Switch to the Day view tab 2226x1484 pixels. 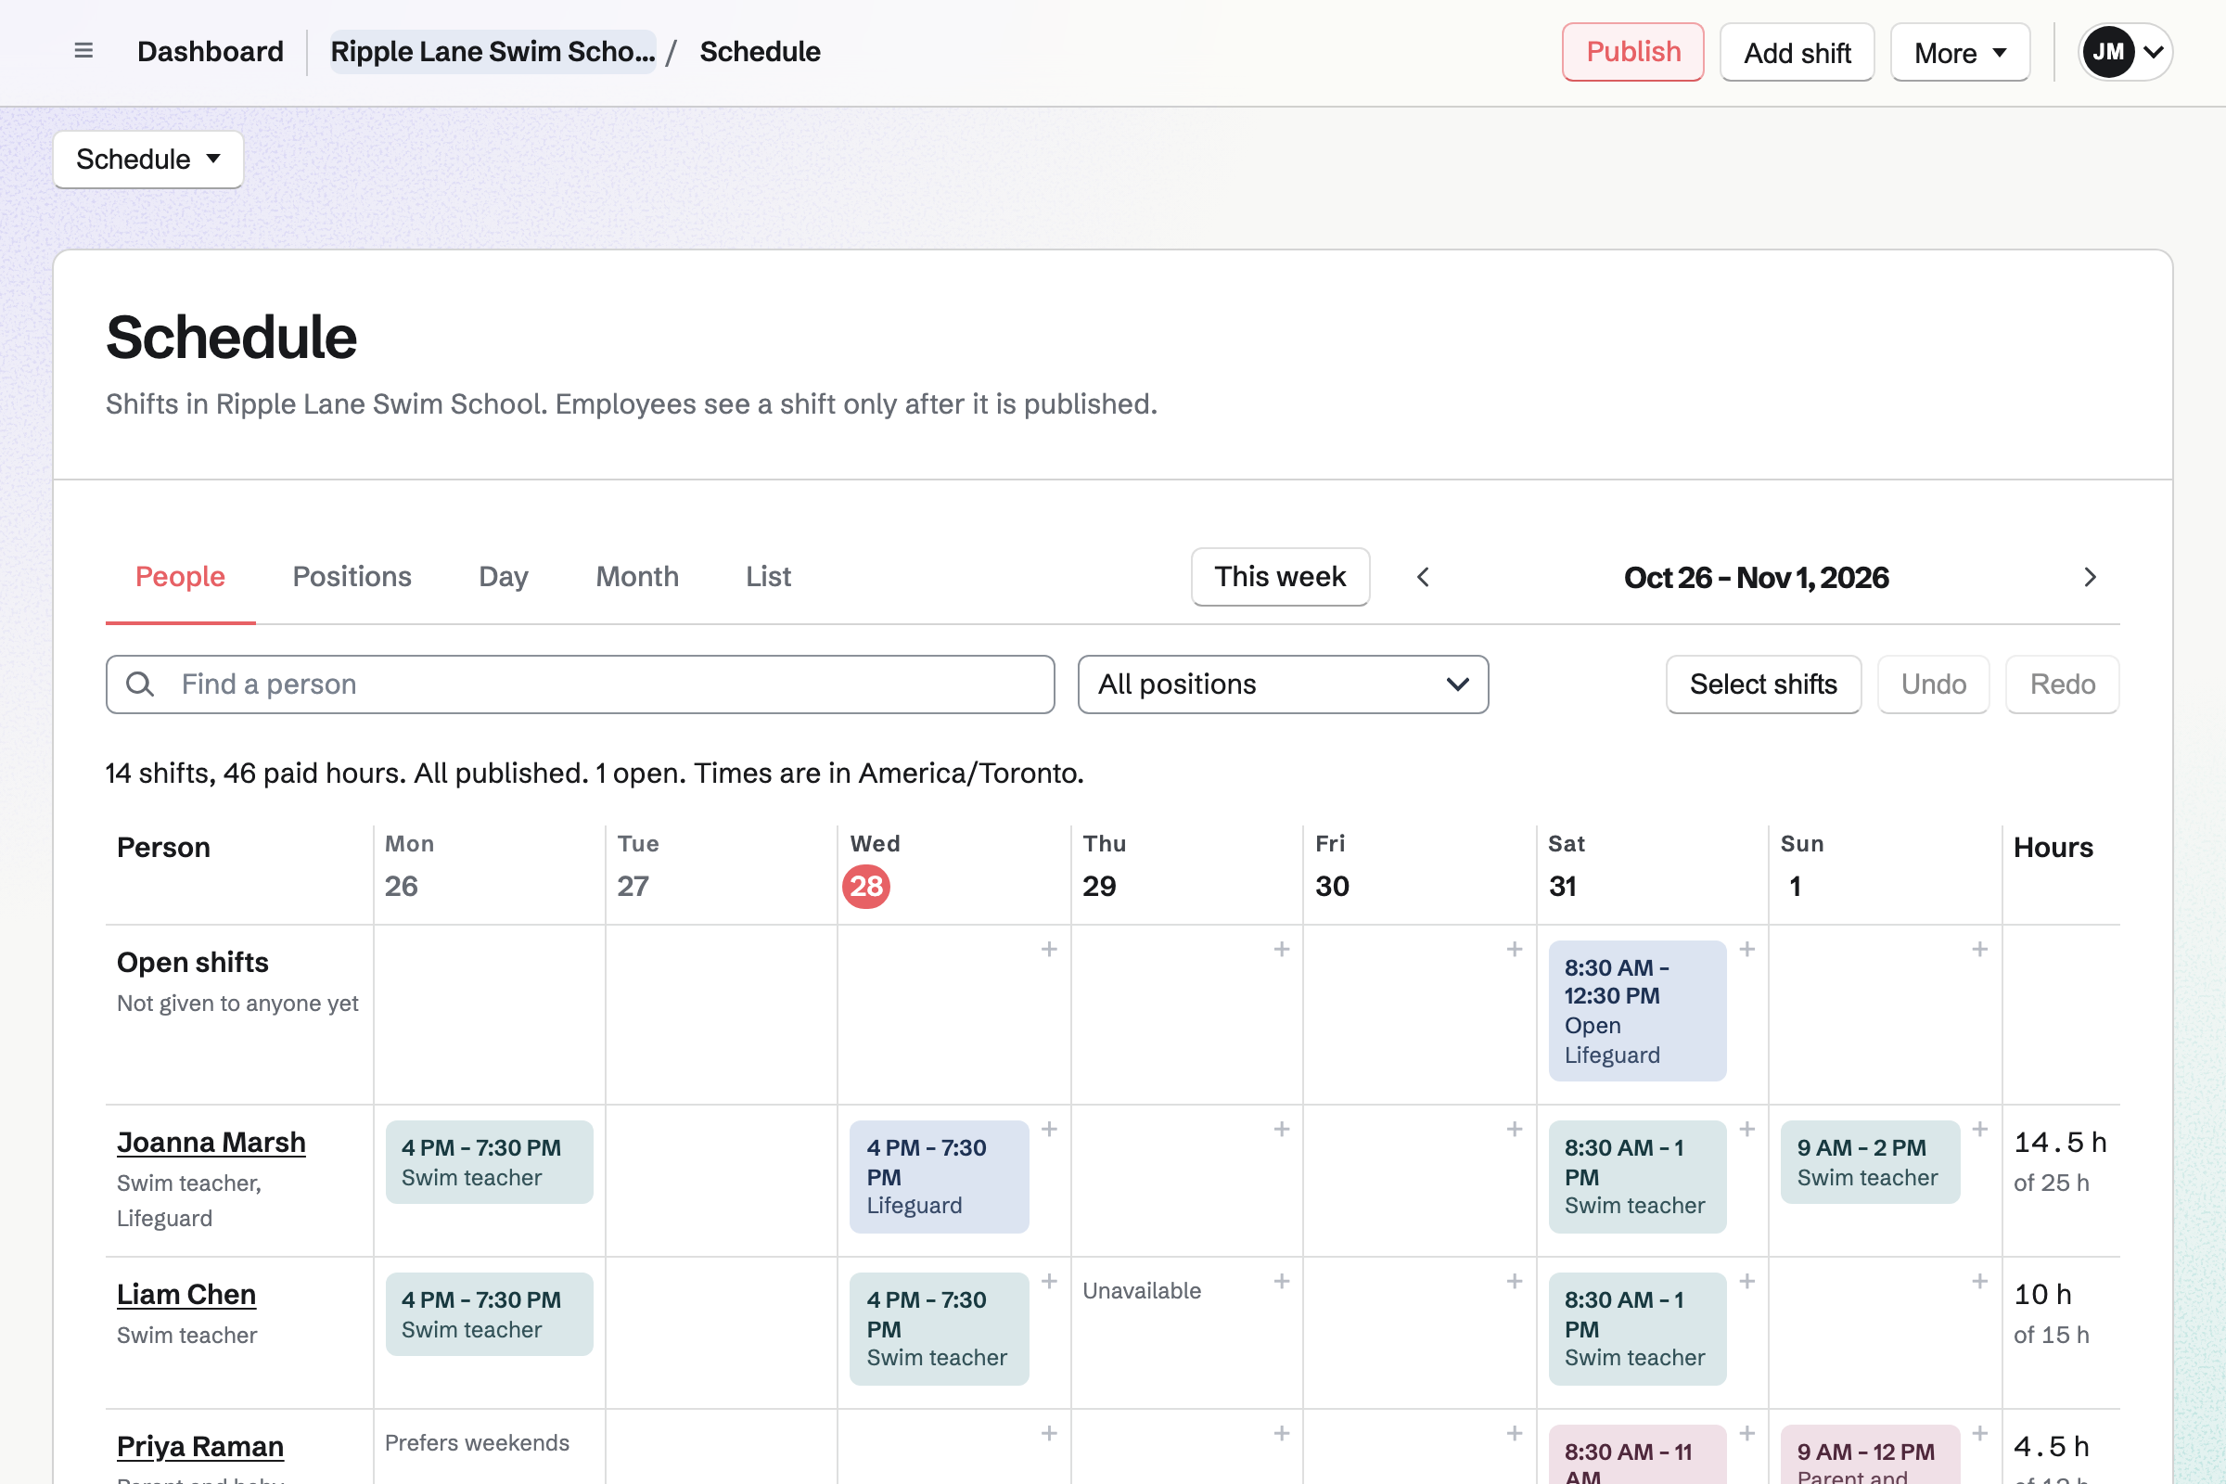(x=504, y=576)
